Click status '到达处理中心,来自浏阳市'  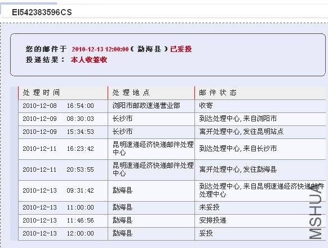point(238,119)
